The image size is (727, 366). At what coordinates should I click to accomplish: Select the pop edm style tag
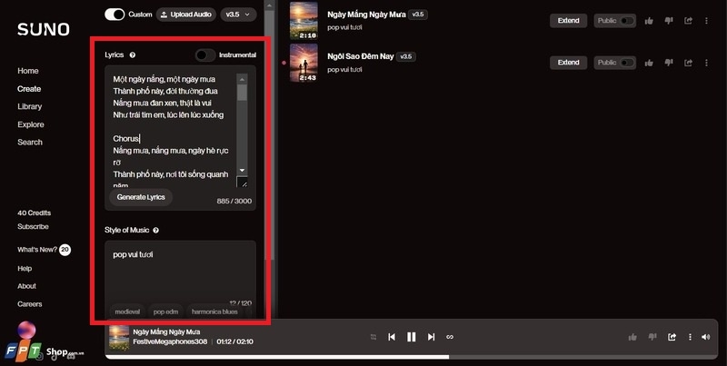pyautogui.click(x=165, y=312)
